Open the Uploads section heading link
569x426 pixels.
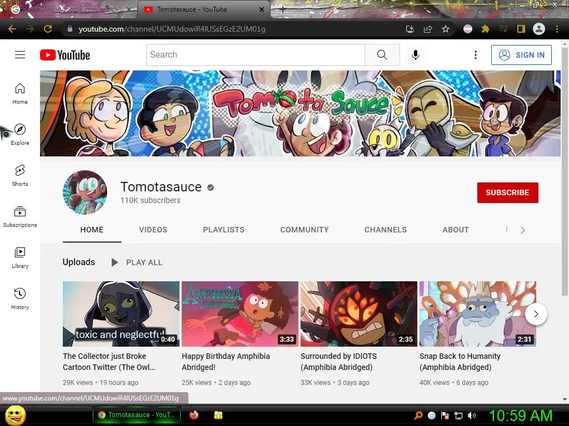pyautogui.click(x=79, y=262)
